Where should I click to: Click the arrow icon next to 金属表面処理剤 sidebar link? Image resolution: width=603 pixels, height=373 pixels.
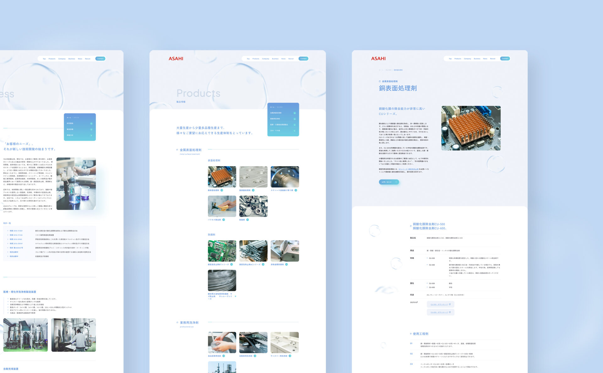click(295, 113)
